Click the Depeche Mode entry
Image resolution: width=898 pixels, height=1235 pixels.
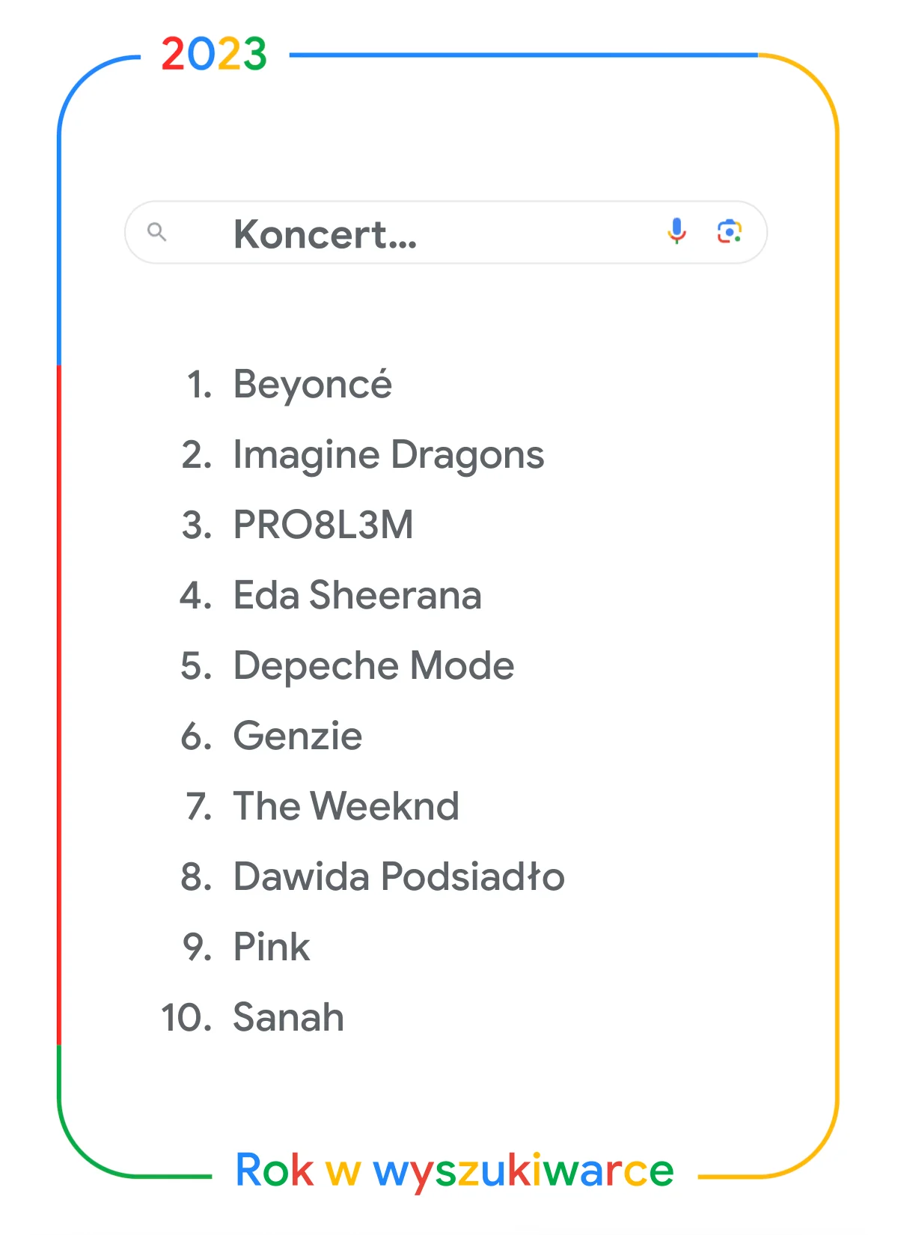[373, 666]
